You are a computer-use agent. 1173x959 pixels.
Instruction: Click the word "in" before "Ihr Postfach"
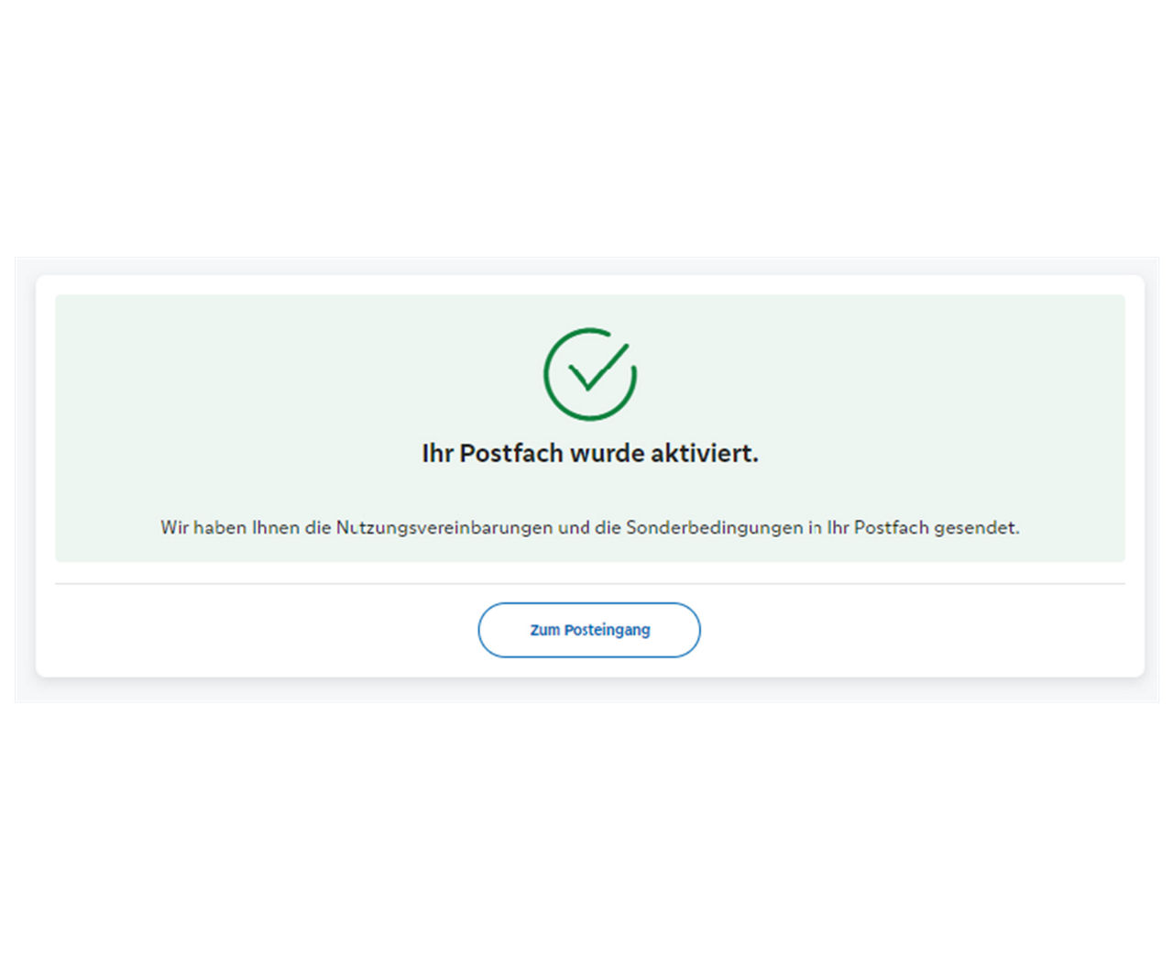click(x=814, y=527)
